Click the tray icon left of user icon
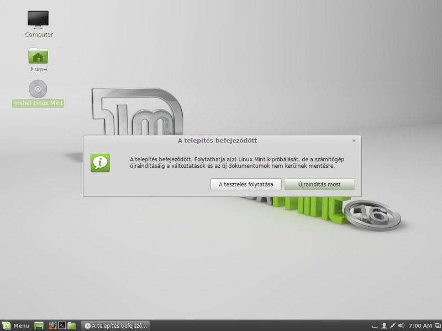Image resolution: width=442 pixels, height=331 pixels. tap(375, 326)
